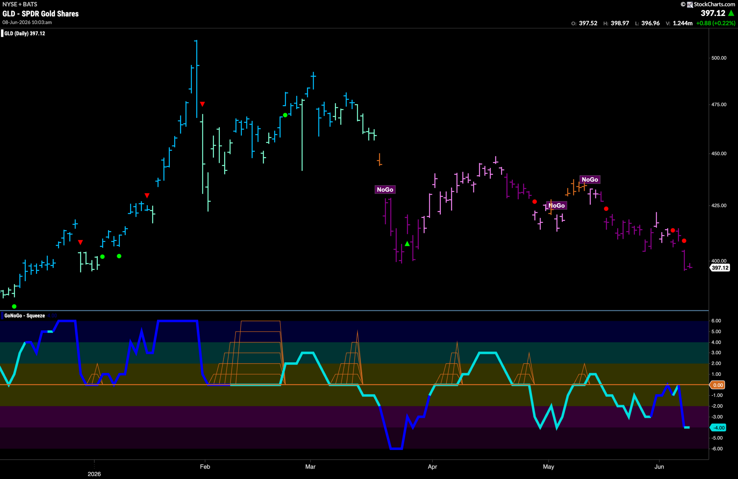This screenshot has width=738, height=479.
Task: Click the Apr label on the time axis
Action: coord(432,467)
